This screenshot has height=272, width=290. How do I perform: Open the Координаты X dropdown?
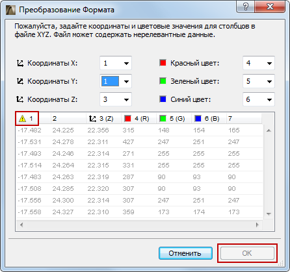(116, 63)
